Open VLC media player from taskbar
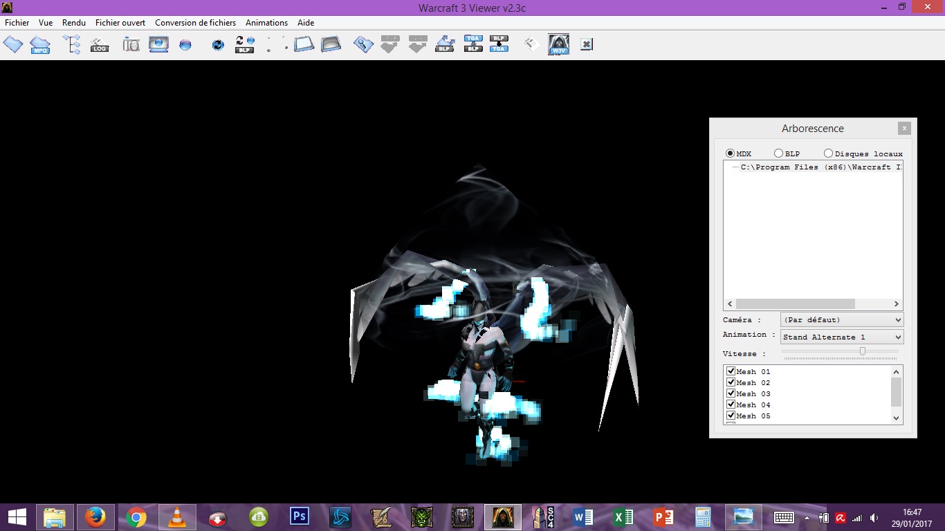 point(177,517)
